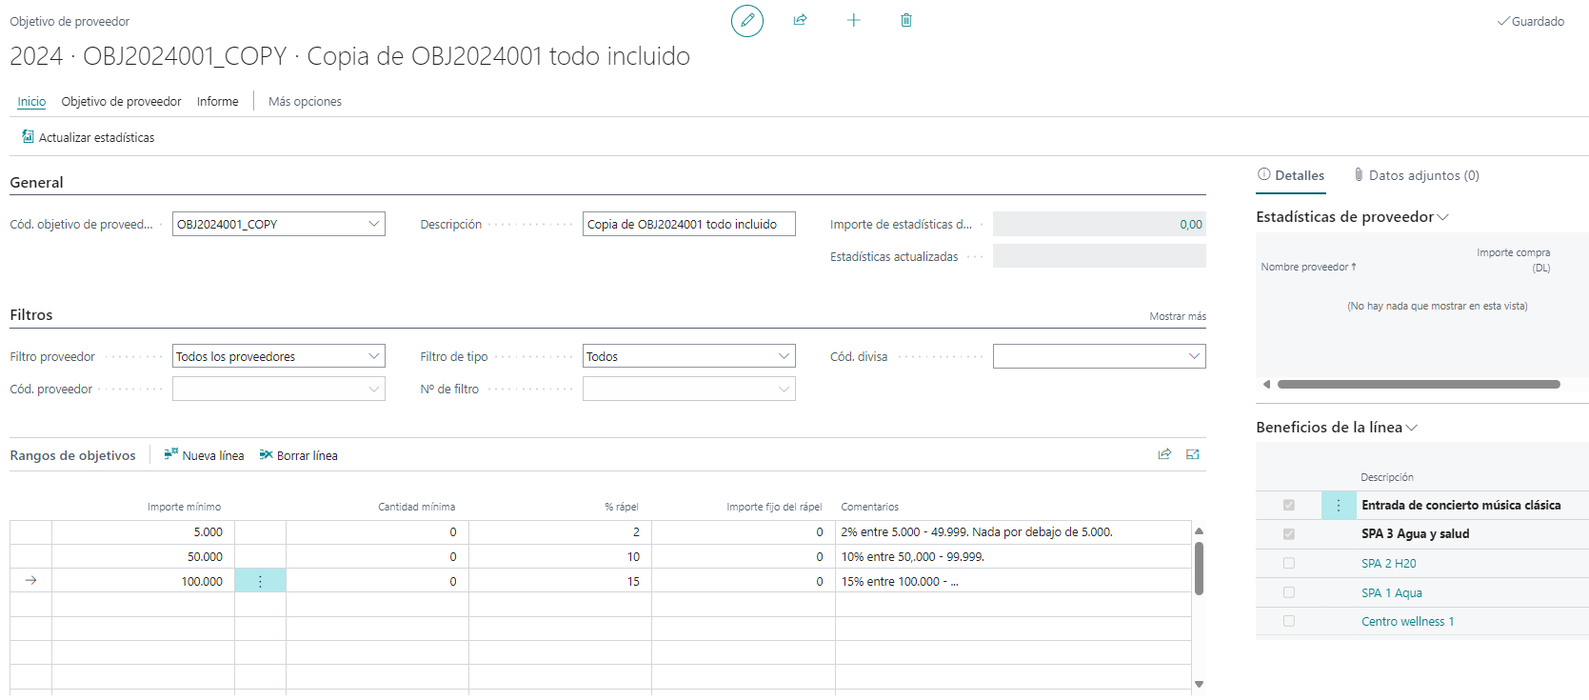
Task: Switch to Detalles factbox tab
Action: coord(1291,175)
